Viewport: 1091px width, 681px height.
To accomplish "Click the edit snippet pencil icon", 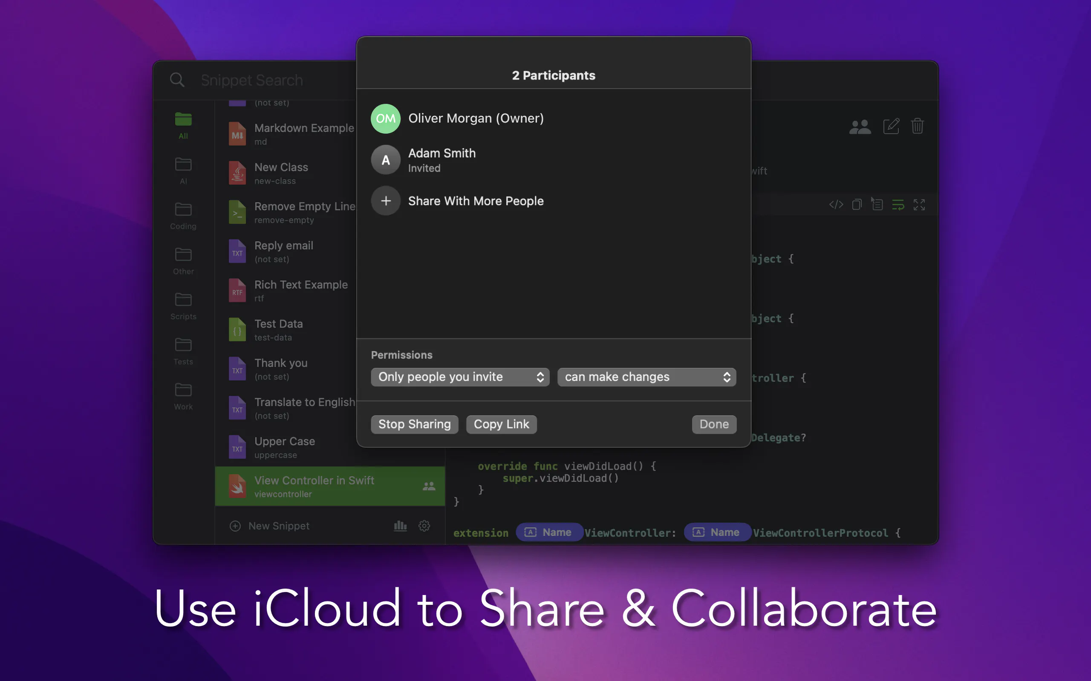I will click(x=891, y=126).
